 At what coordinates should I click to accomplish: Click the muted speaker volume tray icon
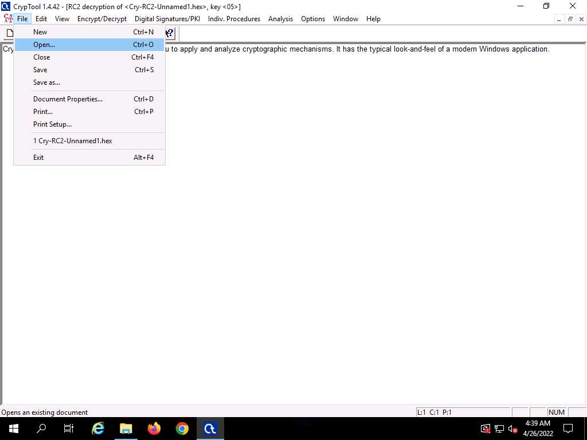click(x=512, y=429)
